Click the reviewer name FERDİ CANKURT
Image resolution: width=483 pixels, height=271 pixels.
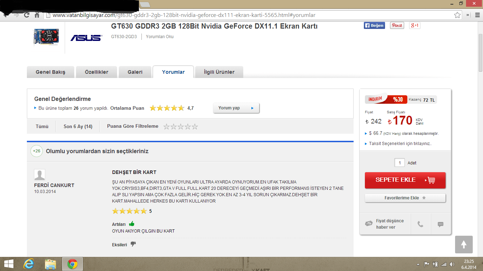tap(54, 185)
